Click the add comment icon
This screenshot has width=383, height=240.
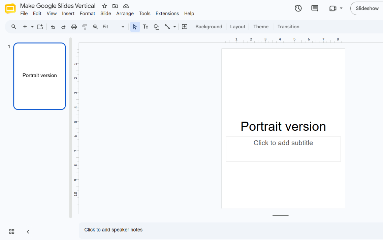coord(185,27)
